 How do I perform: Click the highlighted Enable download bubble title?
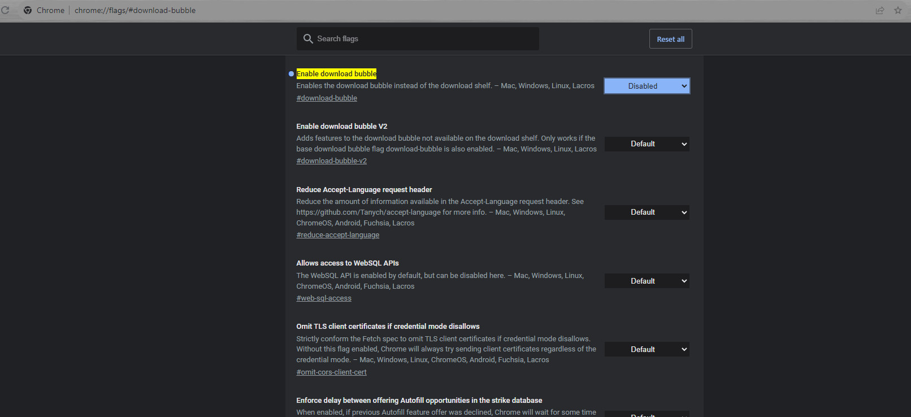coord(336,74)
